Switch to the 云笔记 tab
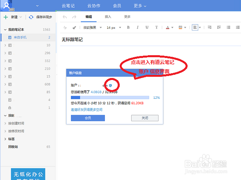This screenshot has height=180, width=241. tap(68, 6)
